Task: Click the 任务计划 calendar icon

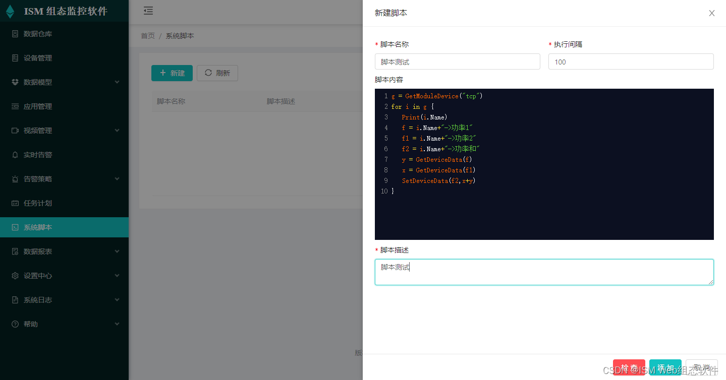Action: (15, 203)
